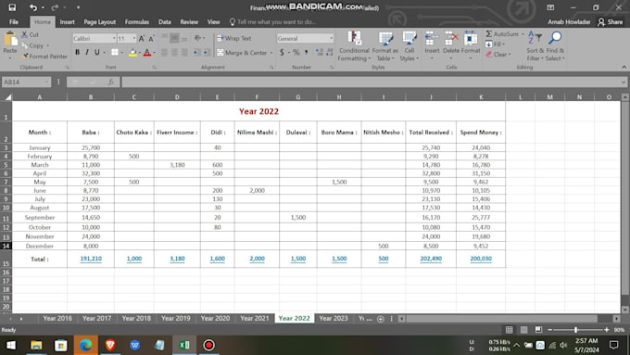Image resolution: width=630 pixels, height=355 pixels.
Task: Decrease font size with small A icon
Action: coord(151,39)
